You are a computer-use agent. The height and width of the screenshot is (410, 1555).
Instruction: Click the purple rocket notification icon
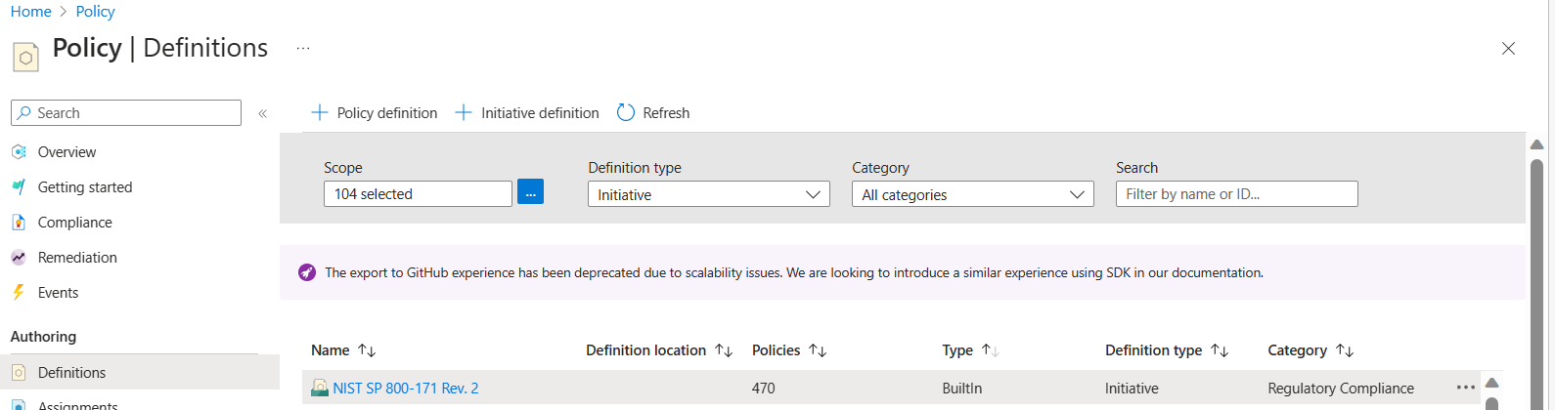[x=307, y=272]
